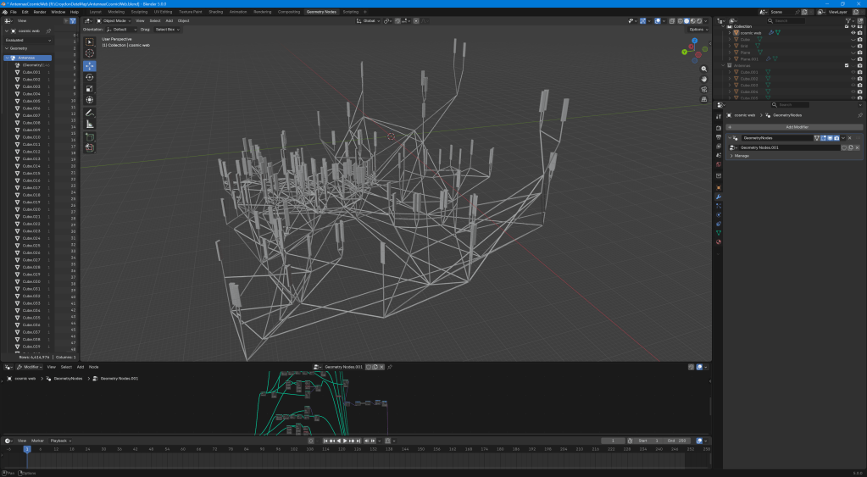
Task: Open the Material properties tab
Action: (718, 241)
